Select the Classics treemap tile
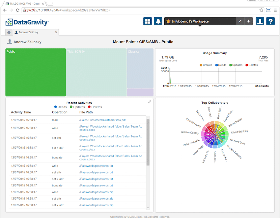This screenshot has width=280, height=218. 140,68
